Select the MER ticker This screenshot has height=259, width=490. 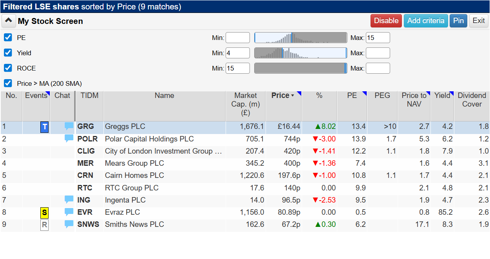[x=85, y=163]
